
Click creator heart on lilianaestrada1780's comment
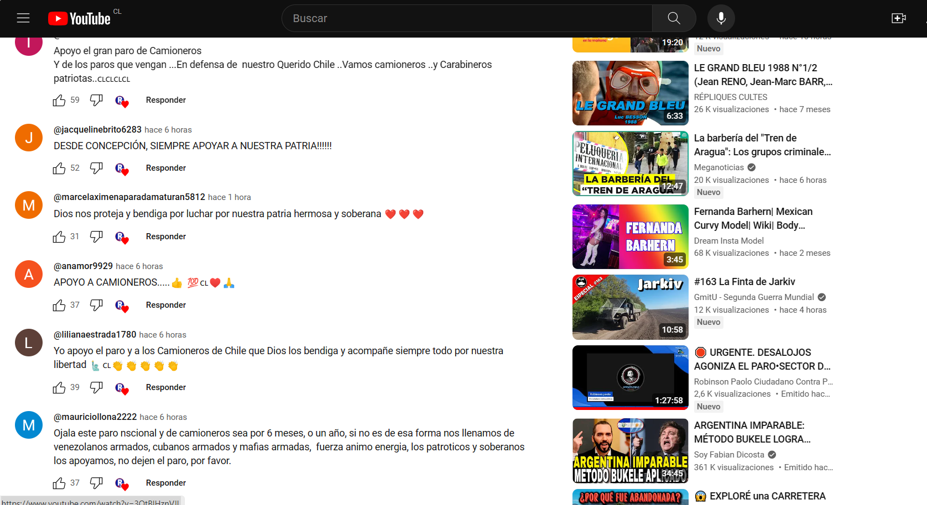[x=122, y=388]
